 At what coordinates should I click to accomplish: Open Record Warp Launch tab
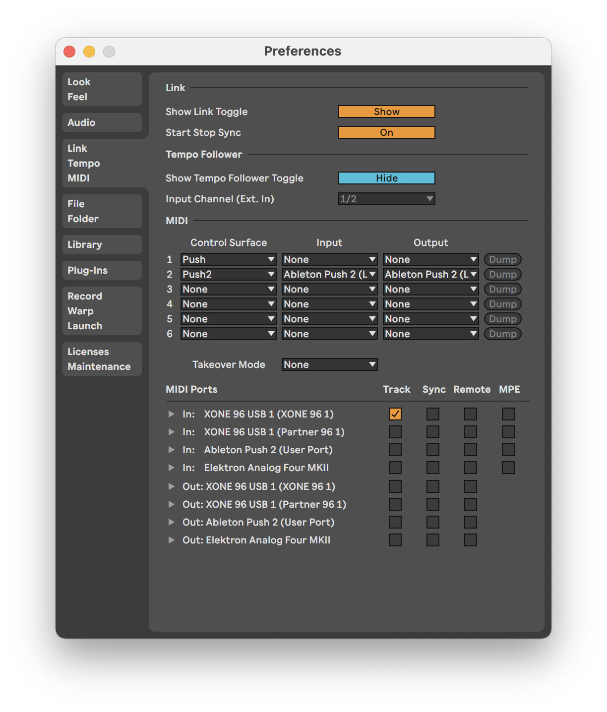pos(102,311)
